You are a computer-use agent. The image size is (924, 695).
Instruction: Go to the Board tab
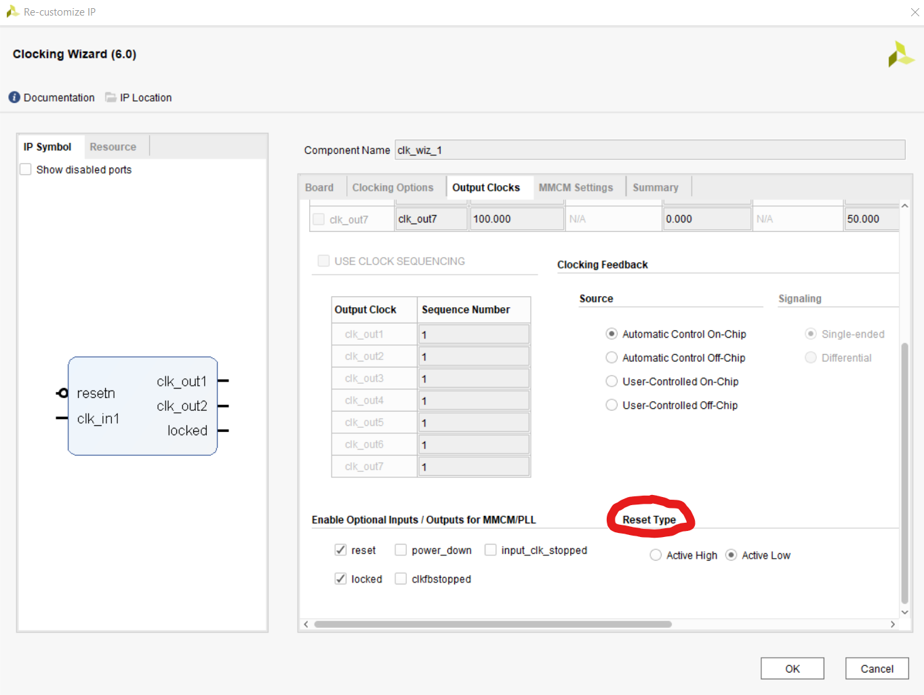pyautogui.click(x=319, y=186)
